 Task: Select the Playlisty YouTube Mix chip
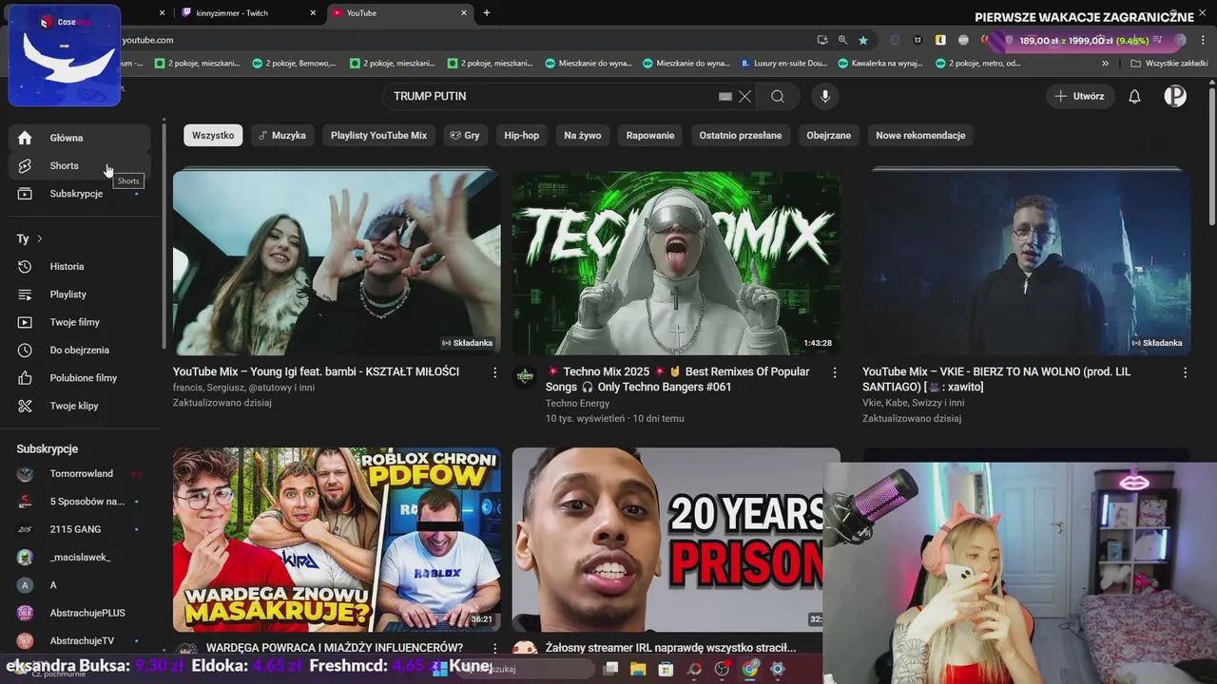coord(378,136)
